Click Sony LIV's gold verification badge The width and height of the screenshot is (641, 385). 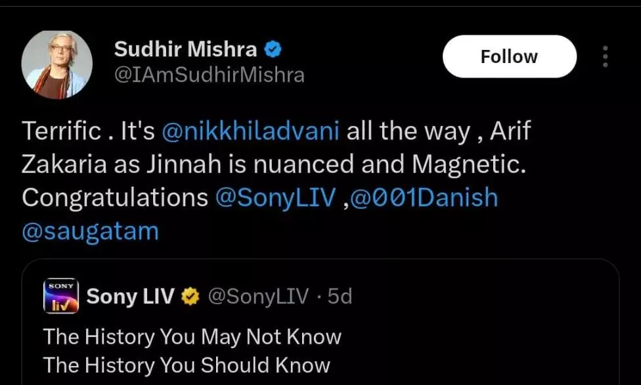(x=190, y=296)
